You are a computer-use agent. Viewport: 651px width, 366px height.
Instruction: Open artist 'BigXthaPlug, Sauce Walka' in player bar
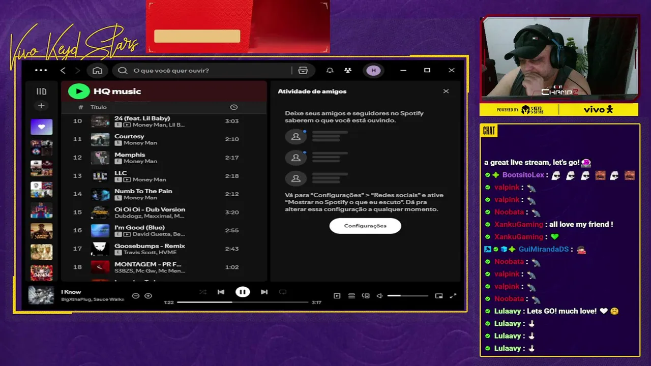(93, 299)
